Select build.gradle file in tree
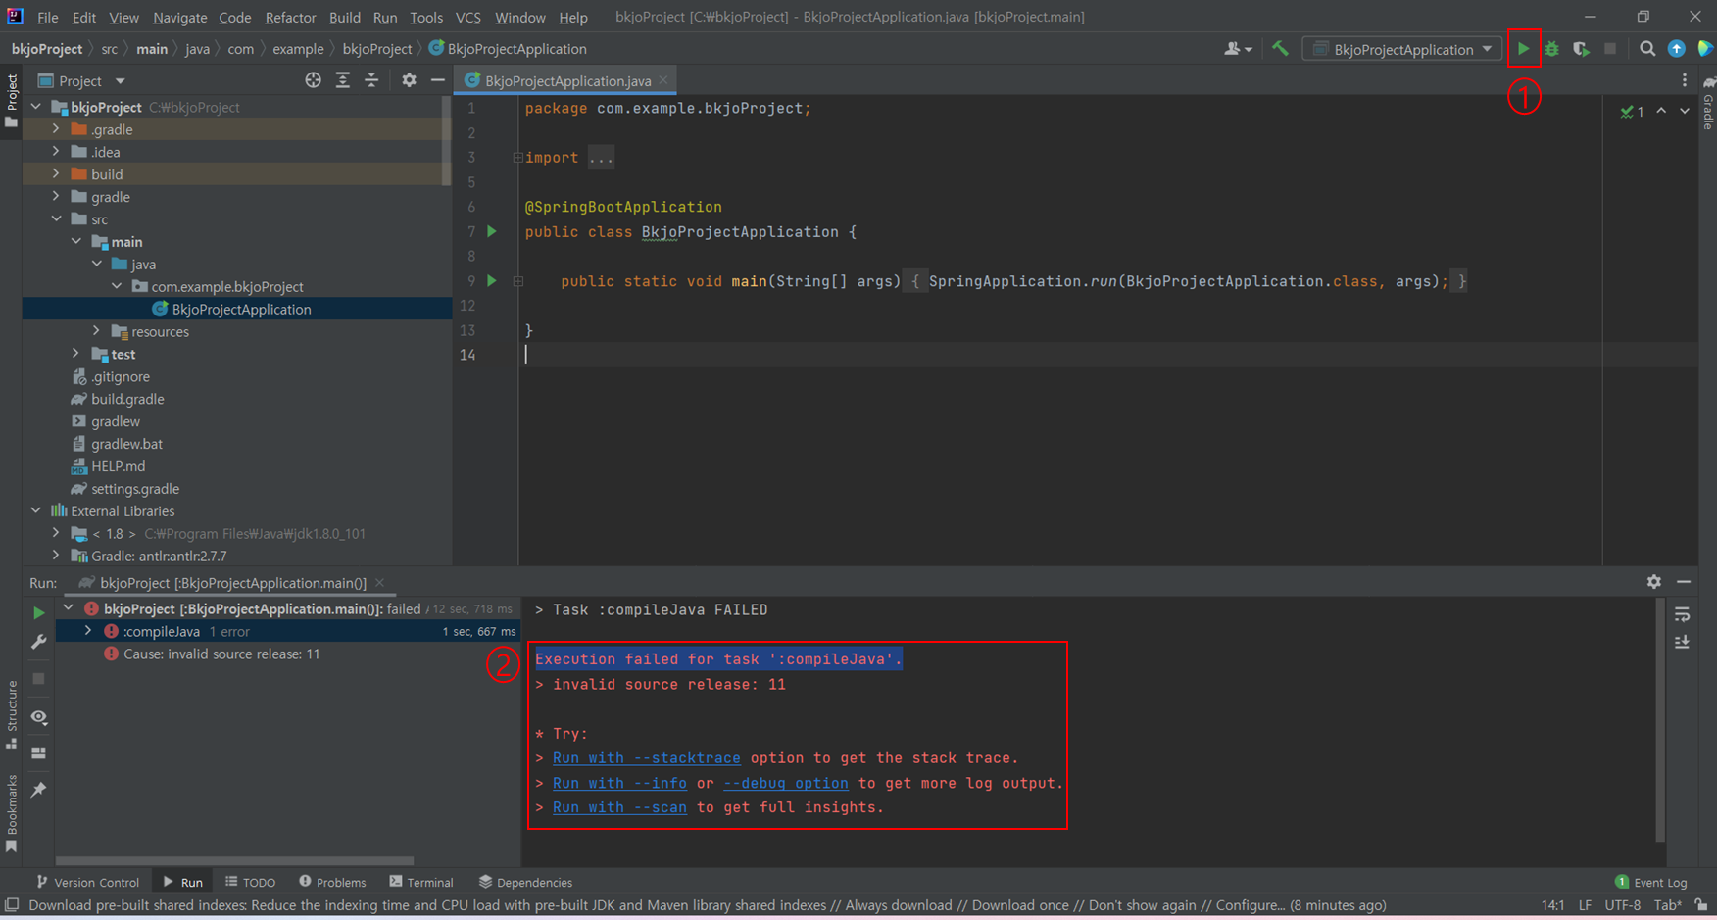 127,399
